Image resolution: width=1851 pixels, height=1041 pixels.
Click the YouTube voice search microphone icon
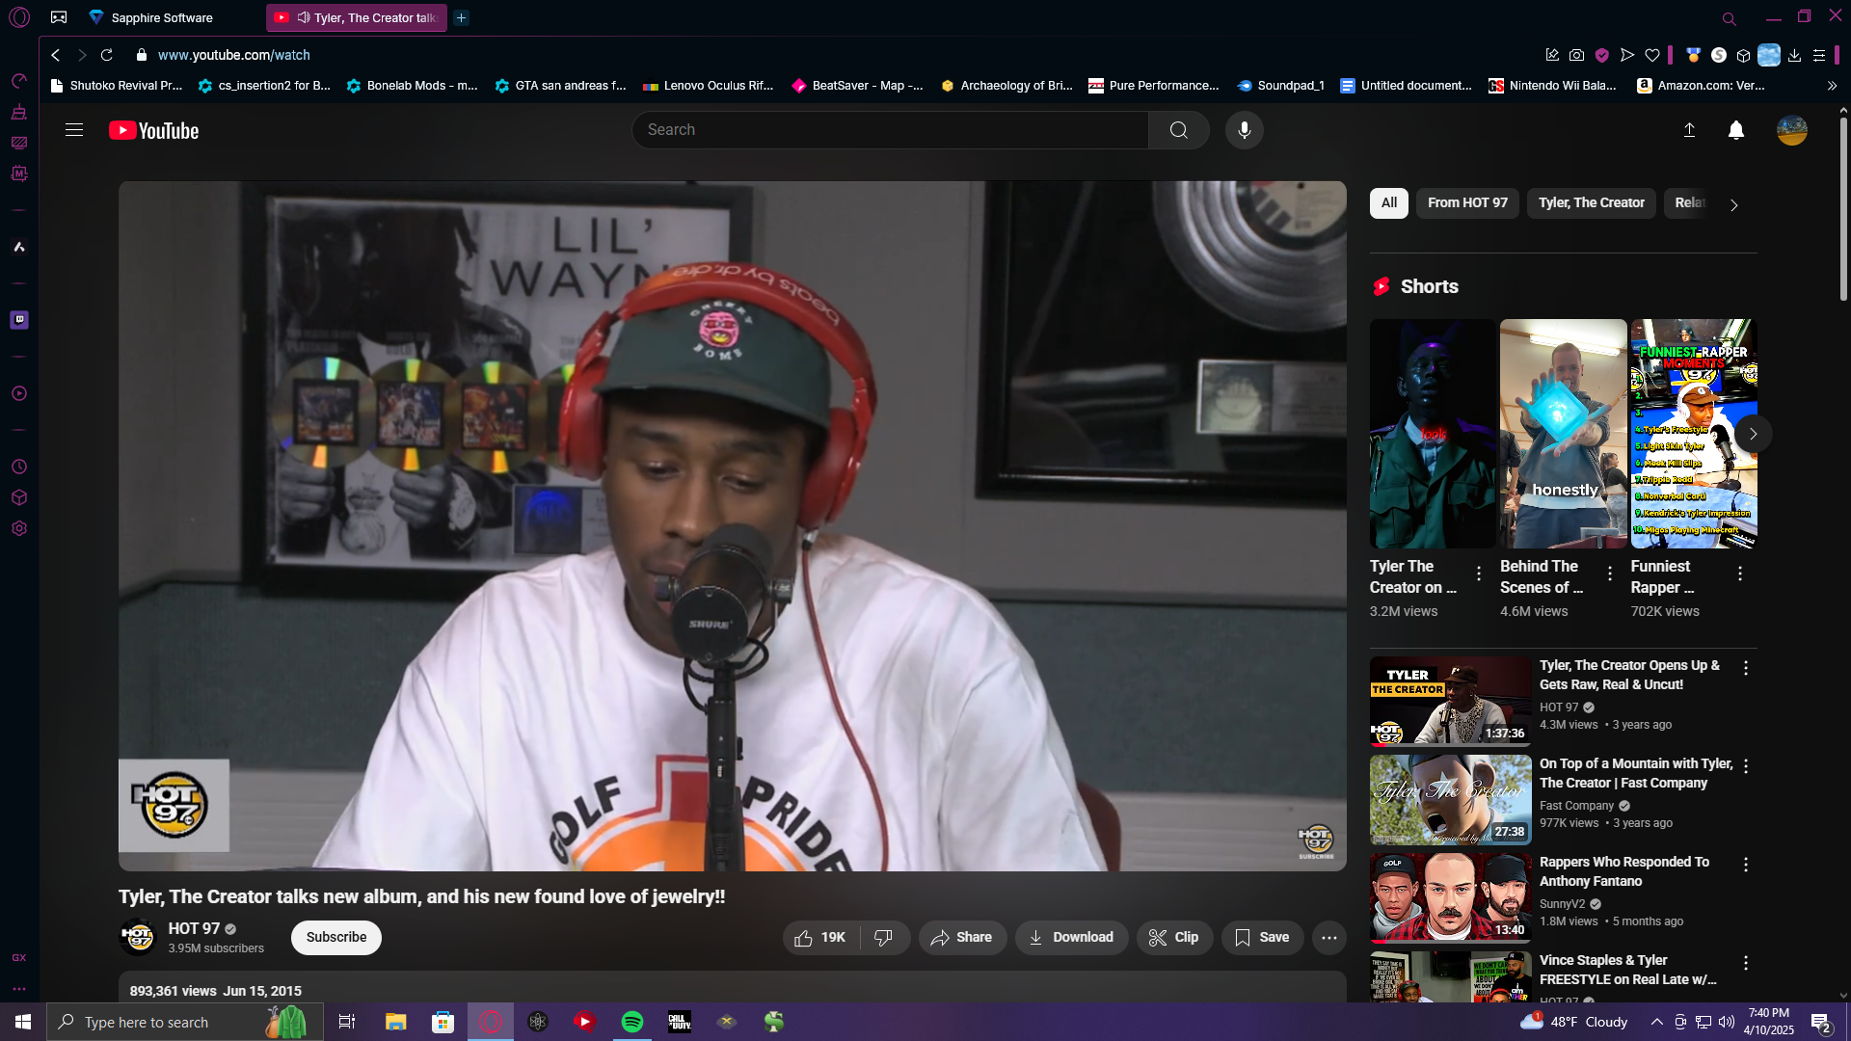tap(1244, 130)
